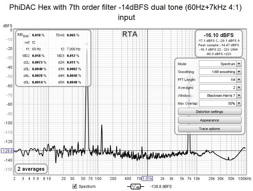
Task: Click the MD2 0.018 % value
Action: tap(38, 56)
